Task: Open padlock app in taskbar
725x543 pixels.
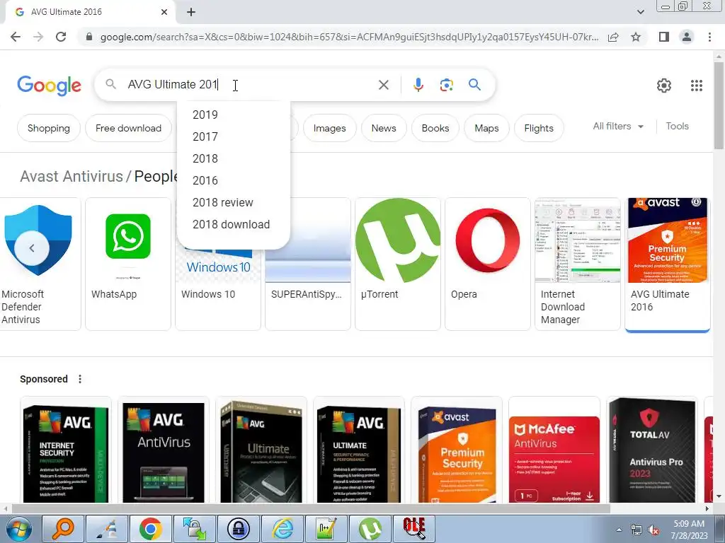Action: point(238,529)
